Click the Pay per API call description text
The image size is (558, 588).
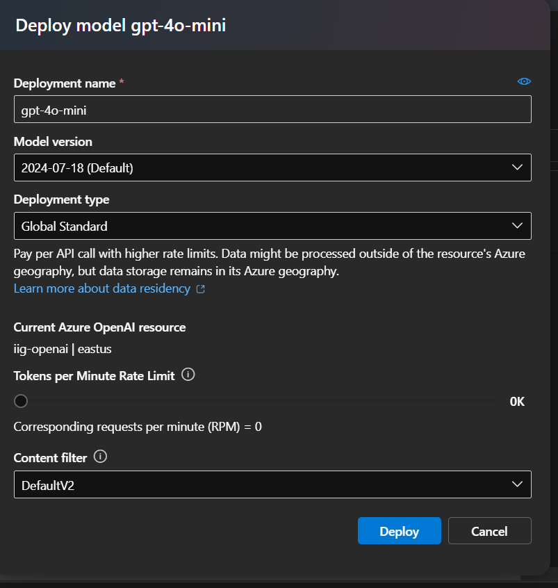pos(270,262)
